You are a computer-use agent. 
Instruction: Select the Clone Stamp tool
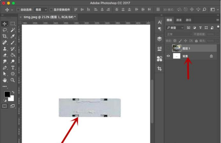click(x=5, y=49)
